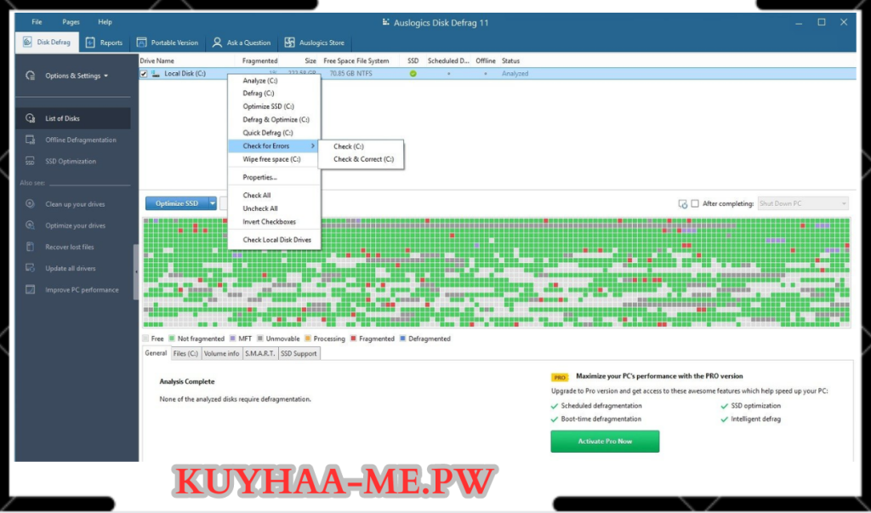Open the File menu
The image size is (871, 513).
point(37,22)
